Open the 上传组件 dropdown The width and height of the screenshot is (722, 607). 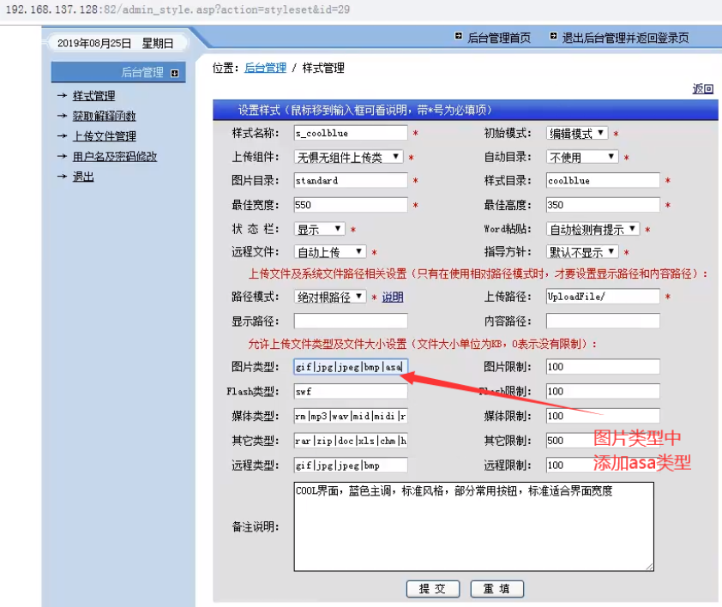pyautogui.click(x=349, y=157)
